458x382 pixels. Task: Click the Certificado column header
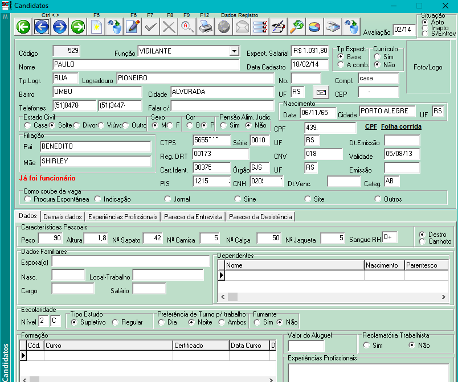coord(201,346)
